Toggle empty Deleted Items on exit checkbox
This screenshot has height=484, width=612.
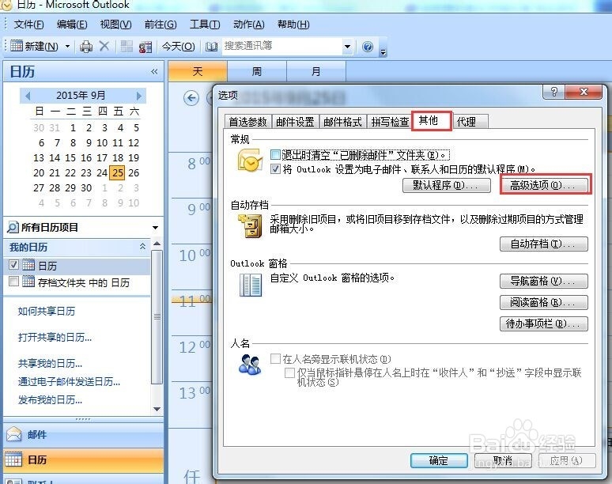pyautogui.click(x=275, y=155)
